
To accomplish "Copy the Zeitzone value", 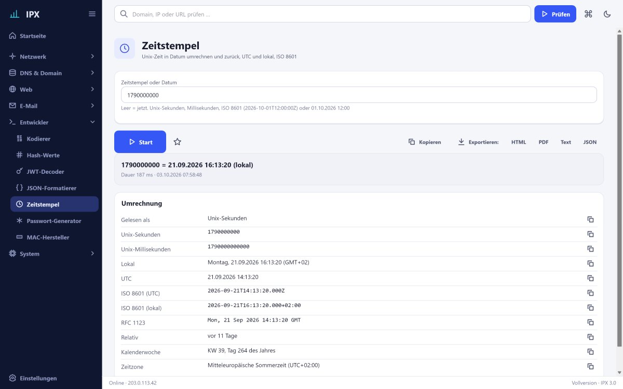I will point(590,366).
